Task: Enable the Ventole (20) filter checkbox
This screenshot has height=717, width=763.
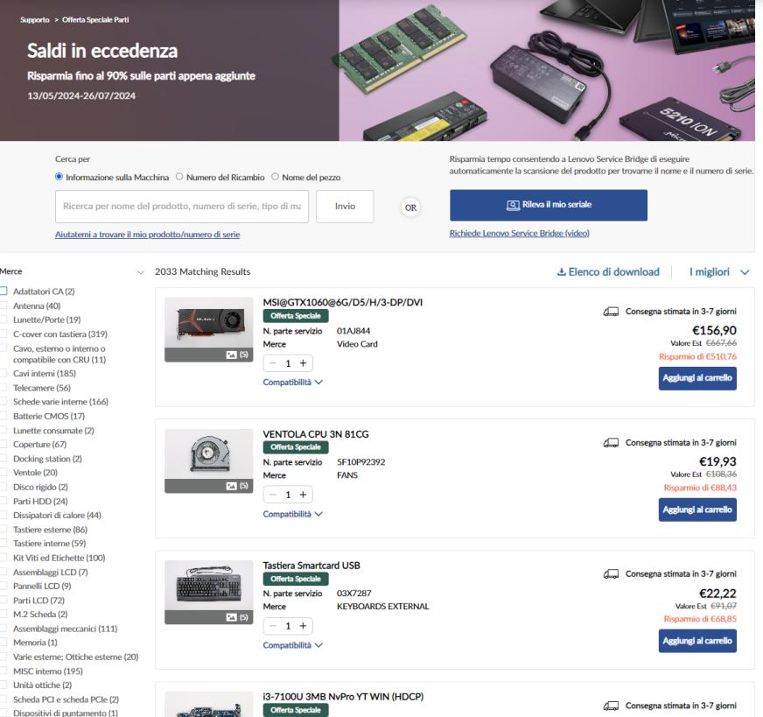Action: [5, 472]
